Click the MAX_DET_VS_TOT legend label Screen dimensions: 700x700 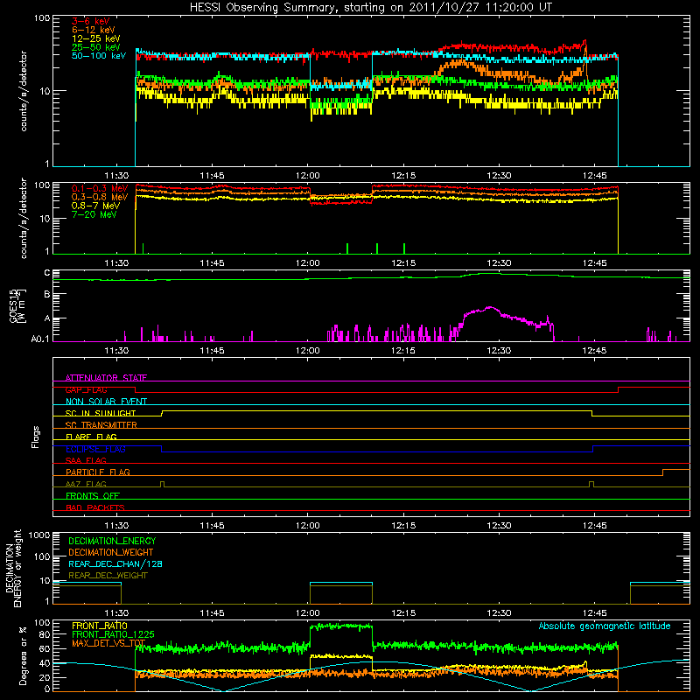pyautogui.click(x=108, y=643)
